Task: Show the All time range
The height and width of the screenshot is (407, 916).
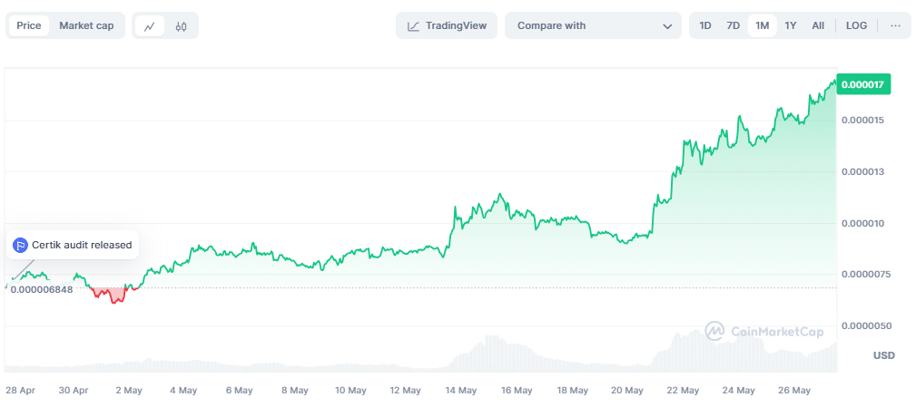Action: click(818, 25)
